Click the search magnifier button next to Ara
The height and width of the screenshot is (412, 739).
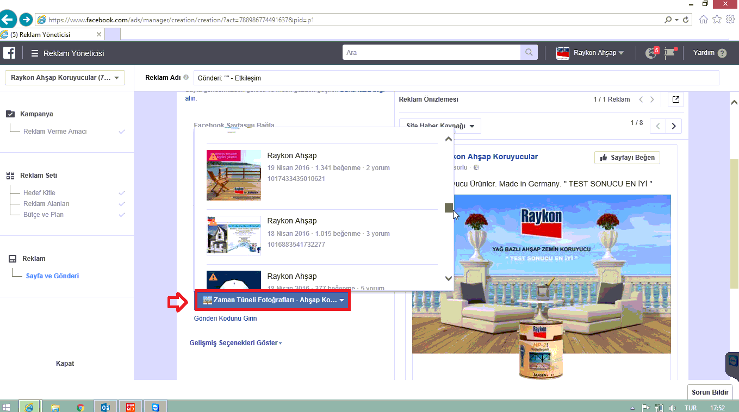click(x=528, y=53)
